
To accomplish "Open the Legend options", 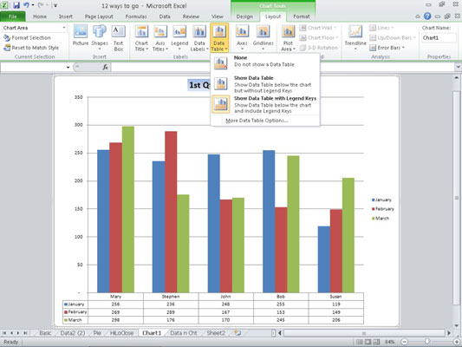I will 179,38.
